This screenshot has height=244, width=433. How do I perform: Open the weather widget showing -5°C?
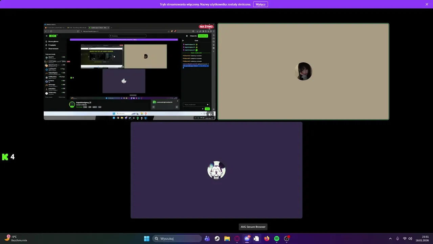click(x=16, y=239)
